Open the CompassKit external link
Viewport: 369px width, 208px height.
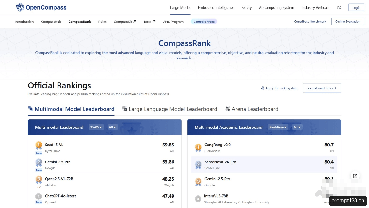tap(125, 22)
